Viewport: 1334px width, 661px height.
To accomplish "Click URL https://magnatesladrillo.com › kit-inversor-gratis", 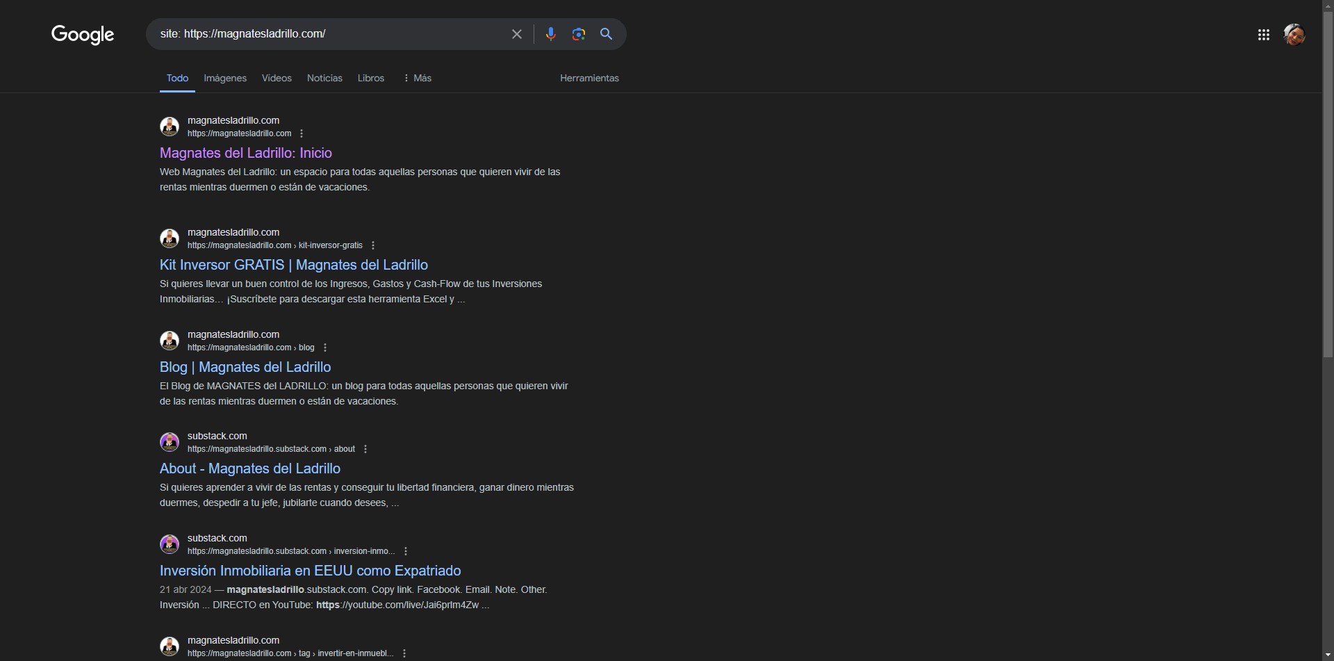I will click(x=275, y=245).
